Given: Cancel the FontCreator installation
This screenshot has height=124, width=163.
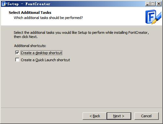Looking at the screenshot, I should [146, 116].
